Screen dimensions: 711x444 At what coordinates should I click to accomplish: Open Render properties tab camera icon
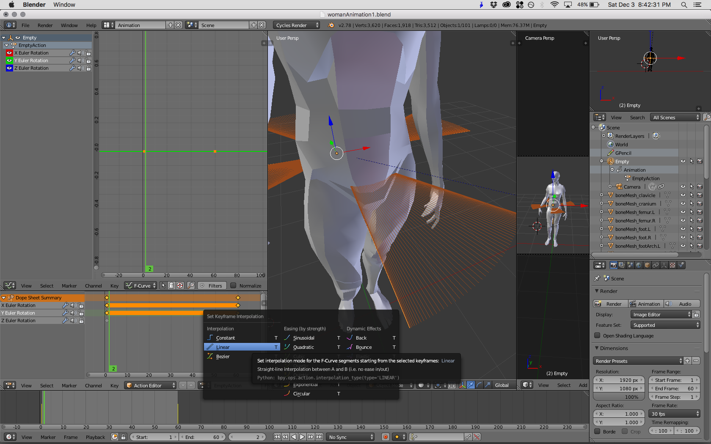tap(614, 265)
